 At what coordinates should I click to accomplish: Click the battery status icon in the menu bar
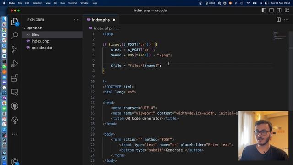[x=255, y=3]
